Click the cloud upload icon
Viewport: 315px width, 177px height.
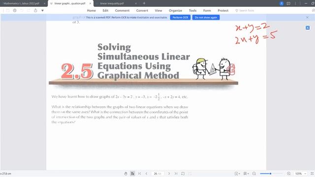click(313, 10)
